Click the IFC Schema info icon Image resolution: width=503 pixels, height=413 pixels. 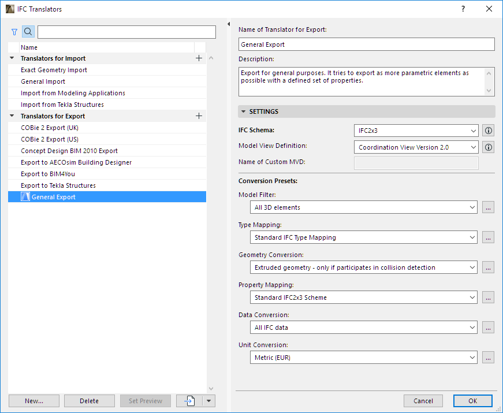coord(489,131)
